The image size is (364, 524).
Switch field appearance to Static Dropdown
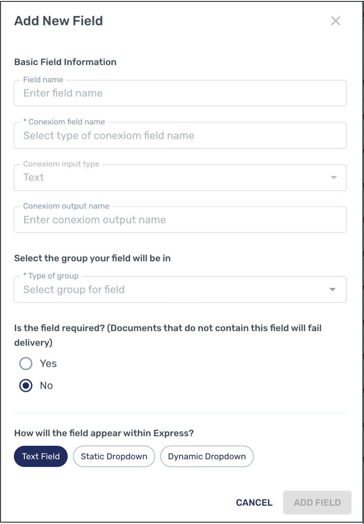pyautogui.click(x=114, y=456)
